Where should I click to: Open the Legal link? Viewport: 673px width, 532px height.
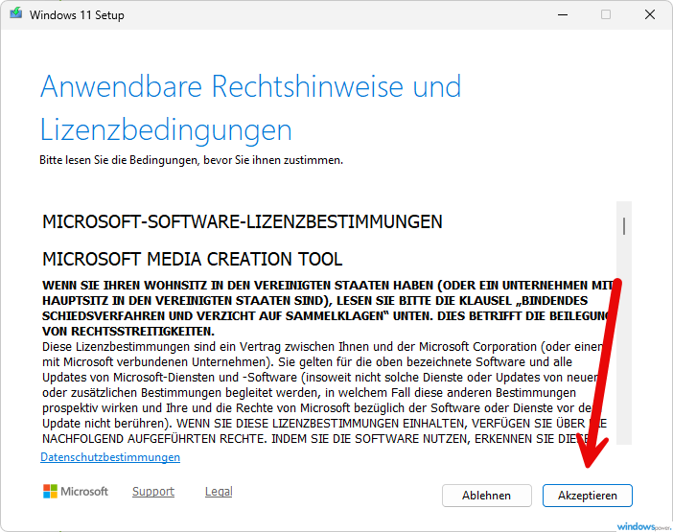(x=219, y=492)
